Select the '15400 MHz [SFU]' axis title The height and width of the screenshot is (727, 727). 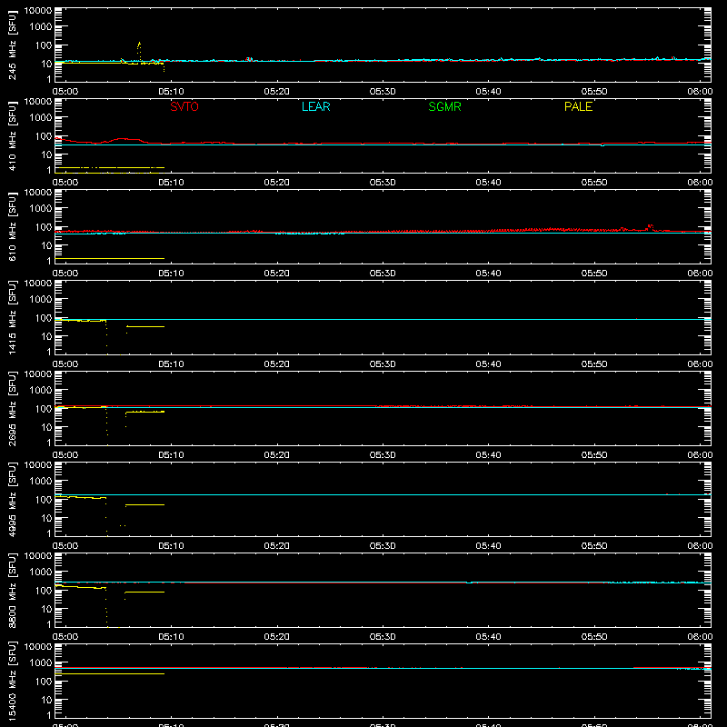(x=13, y=681)
